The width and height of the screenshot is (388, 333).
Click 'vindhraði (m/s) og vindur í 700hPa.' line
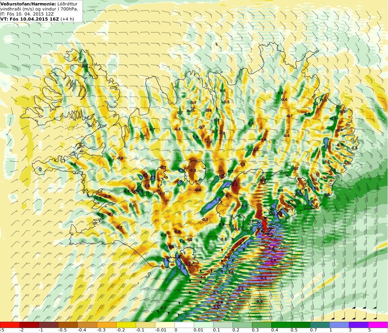[39, 9]
